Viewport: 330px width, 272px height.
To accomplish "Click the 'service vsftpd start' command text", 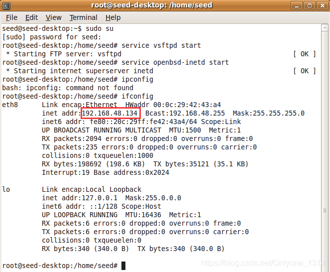I will click(161, 45).
